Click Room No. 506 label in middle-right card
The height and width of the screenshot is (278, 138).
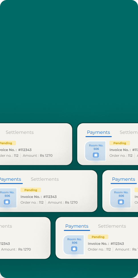pos(121,194)
